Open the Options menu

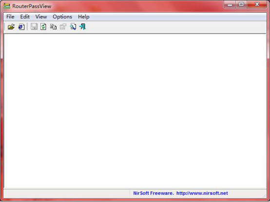click(62, 17)
